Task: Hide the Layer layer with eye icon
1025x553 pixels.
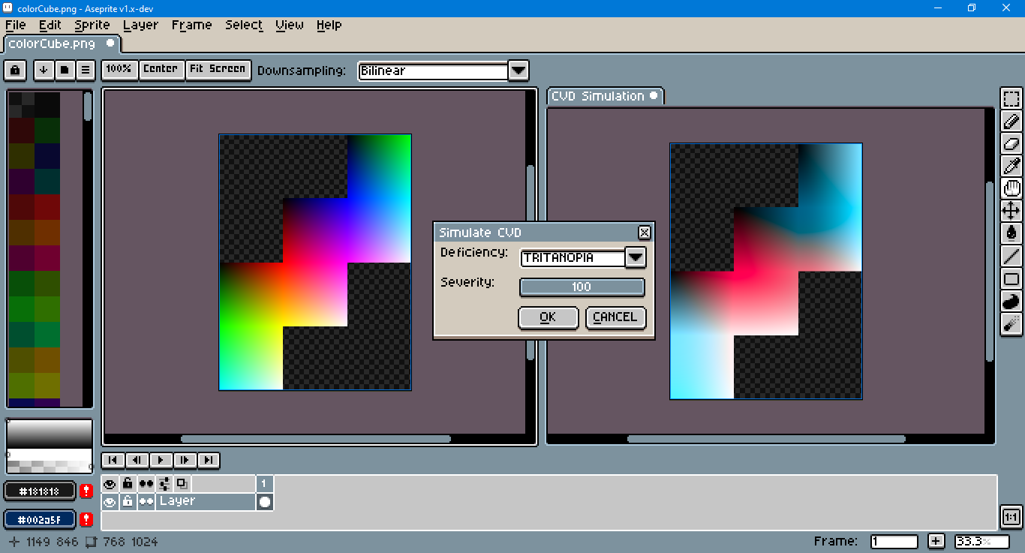Action: tap(110, 501)
